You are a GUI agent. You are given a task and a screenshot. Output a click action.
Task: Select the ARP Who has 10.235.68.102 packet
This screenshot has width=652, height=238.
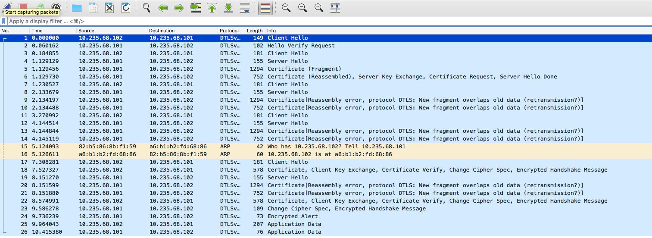point(326,147)
